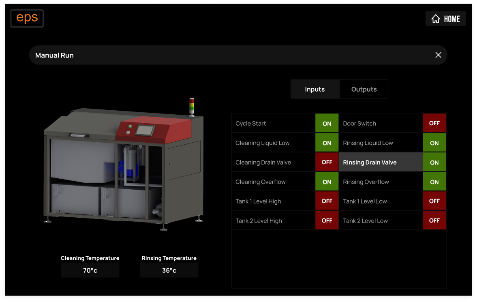Click the signal tower light on machine
This screenshot has width=477, height=302.
coord(192,107)
